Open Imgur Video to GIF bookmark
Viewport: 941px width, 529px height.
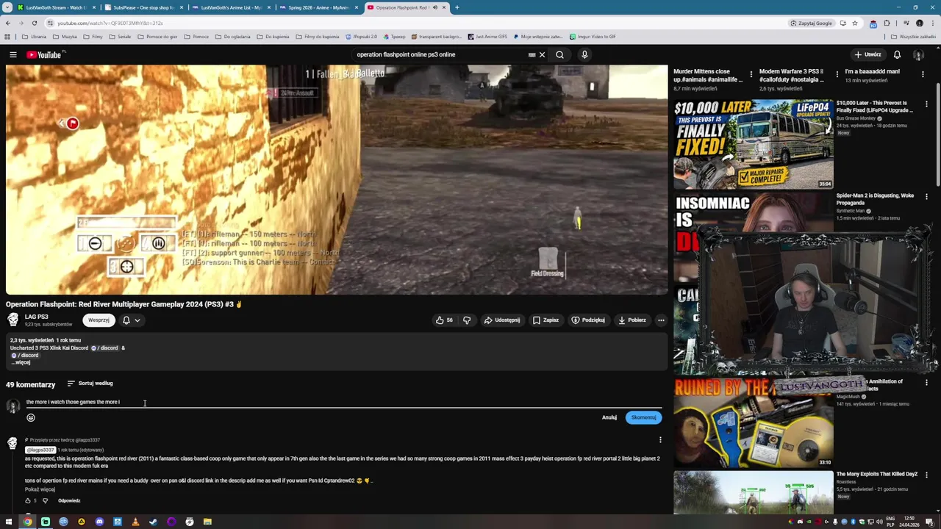coord(593,37)
